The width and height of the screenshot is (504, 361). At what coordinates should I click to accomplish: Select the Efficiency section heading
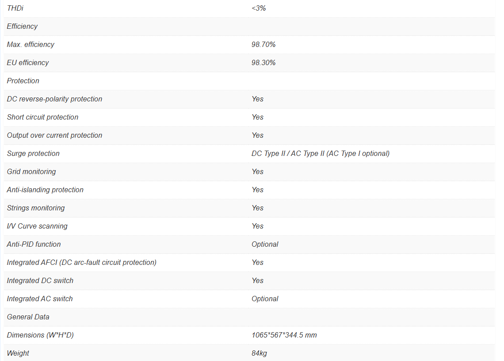coord(22,26)
